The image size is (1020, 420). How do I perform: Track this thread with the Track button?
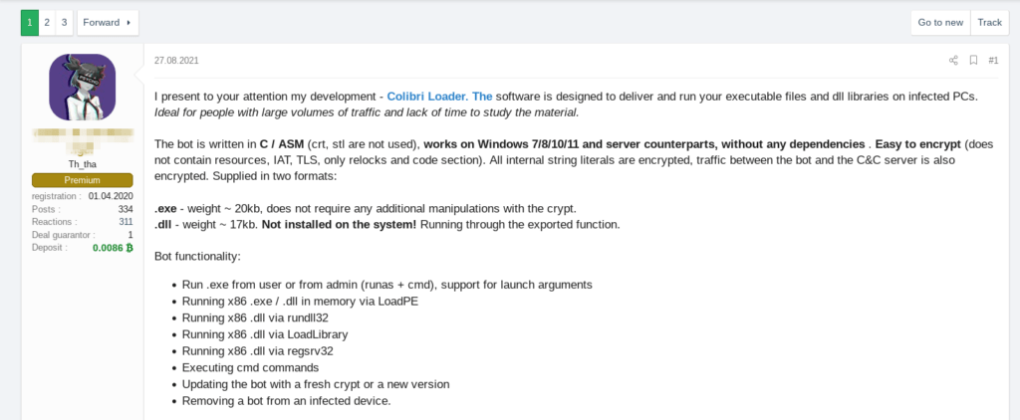point(989,22)
